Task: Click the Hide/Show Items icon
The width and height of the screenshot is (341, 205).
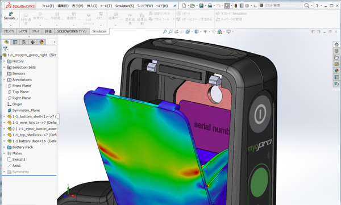Action: [205, 32]
